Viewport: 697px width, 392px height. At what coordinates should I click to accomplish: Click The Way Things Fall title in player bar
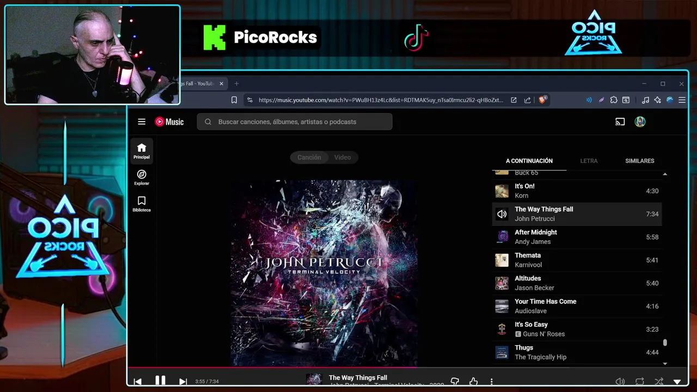[x=358, y=378]
